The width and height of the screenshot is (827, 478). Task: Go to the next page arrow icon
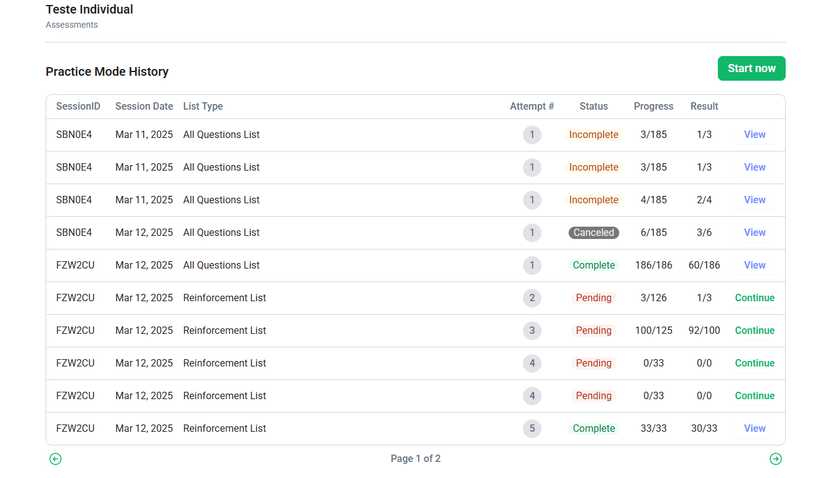[776, 459]
